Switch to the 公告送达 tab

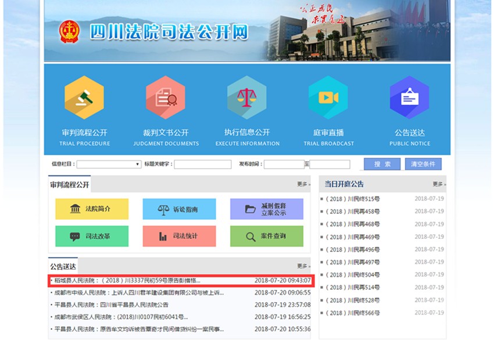[63, 266]
